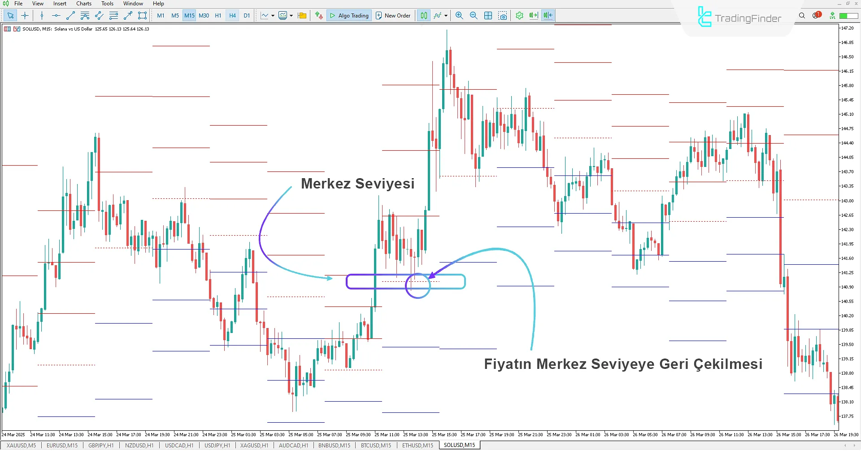Select the trendline drawing tool
The width and height of the screenshot is (861, 451).
click(x=70, y=16)
